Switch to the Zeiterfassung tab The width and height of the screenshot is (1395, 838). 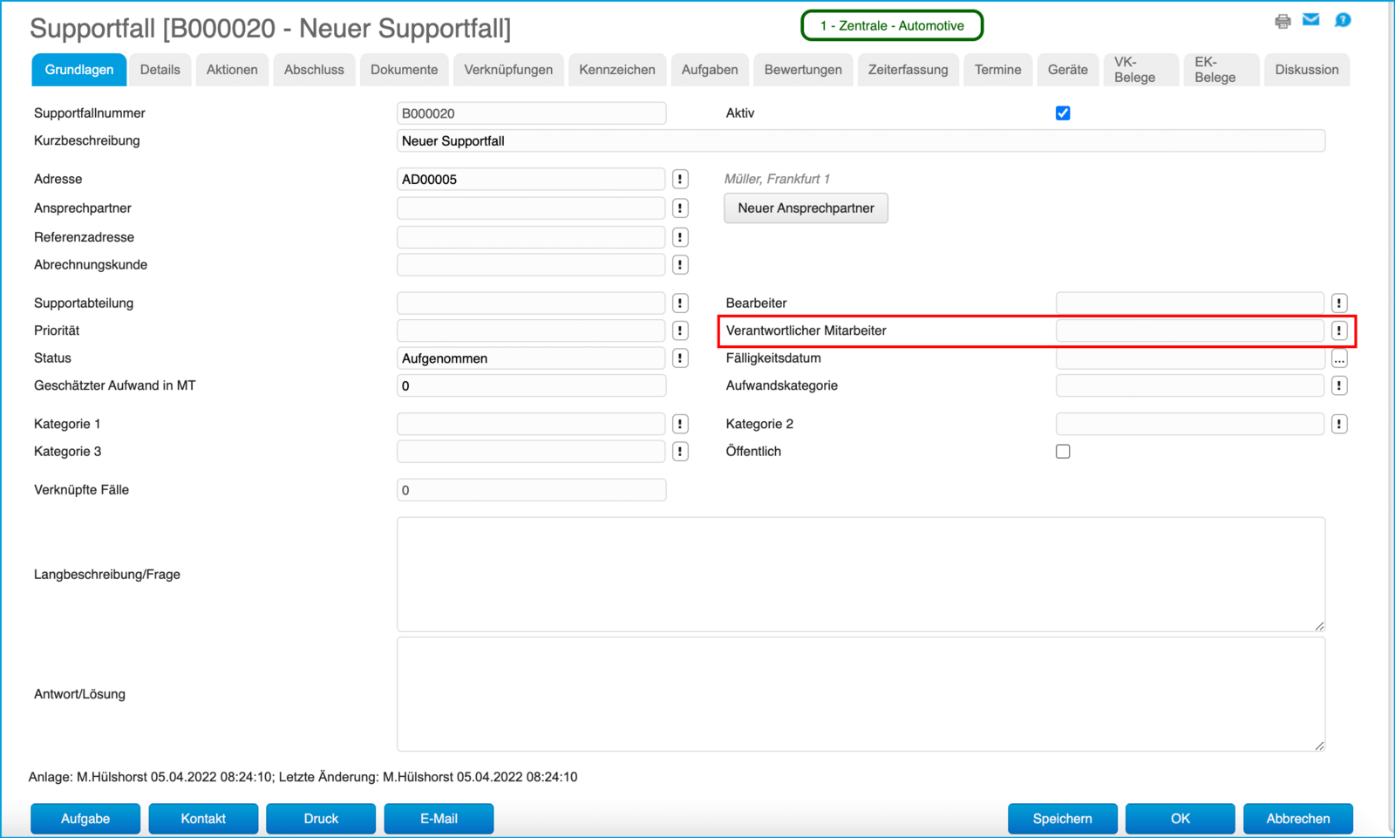[908, 70]
